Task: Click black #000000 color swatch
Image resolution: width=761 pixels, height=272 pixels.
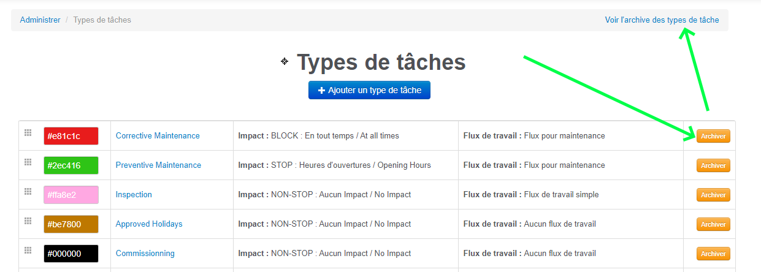Action: pos(71,254)
